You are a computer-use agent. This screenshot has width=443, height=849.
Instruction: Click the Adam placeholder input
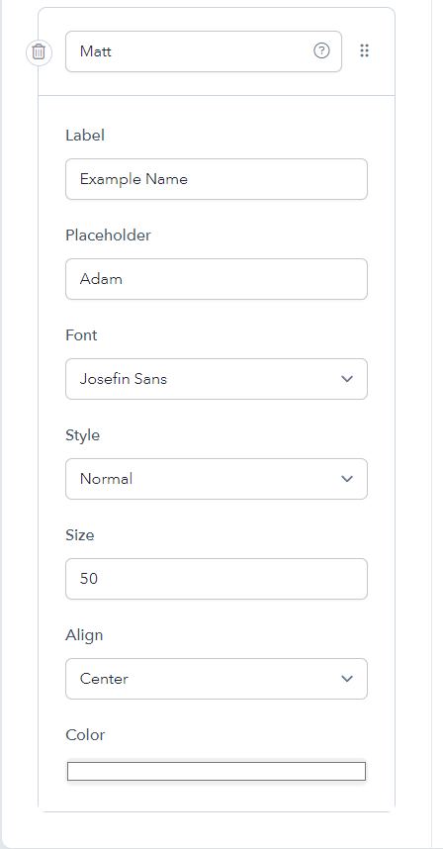pos(217,279)
